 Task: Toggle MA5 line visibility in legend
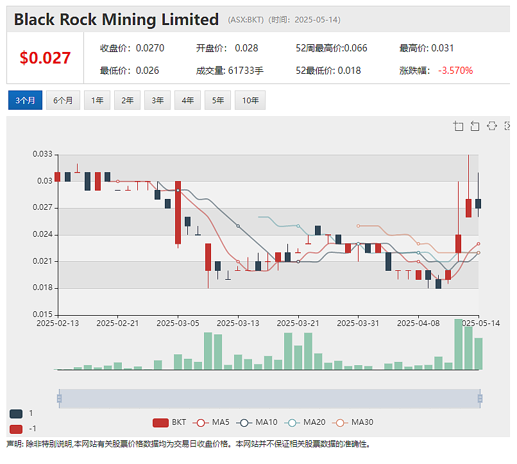click(x=211, y=422)
